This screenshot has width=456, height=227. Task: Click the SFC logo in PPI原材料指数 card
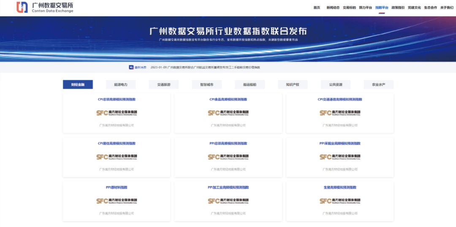click(117, 201)
